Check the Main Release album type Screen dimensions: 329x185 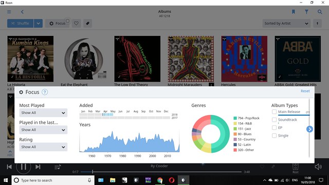click(x=274, y=112)
